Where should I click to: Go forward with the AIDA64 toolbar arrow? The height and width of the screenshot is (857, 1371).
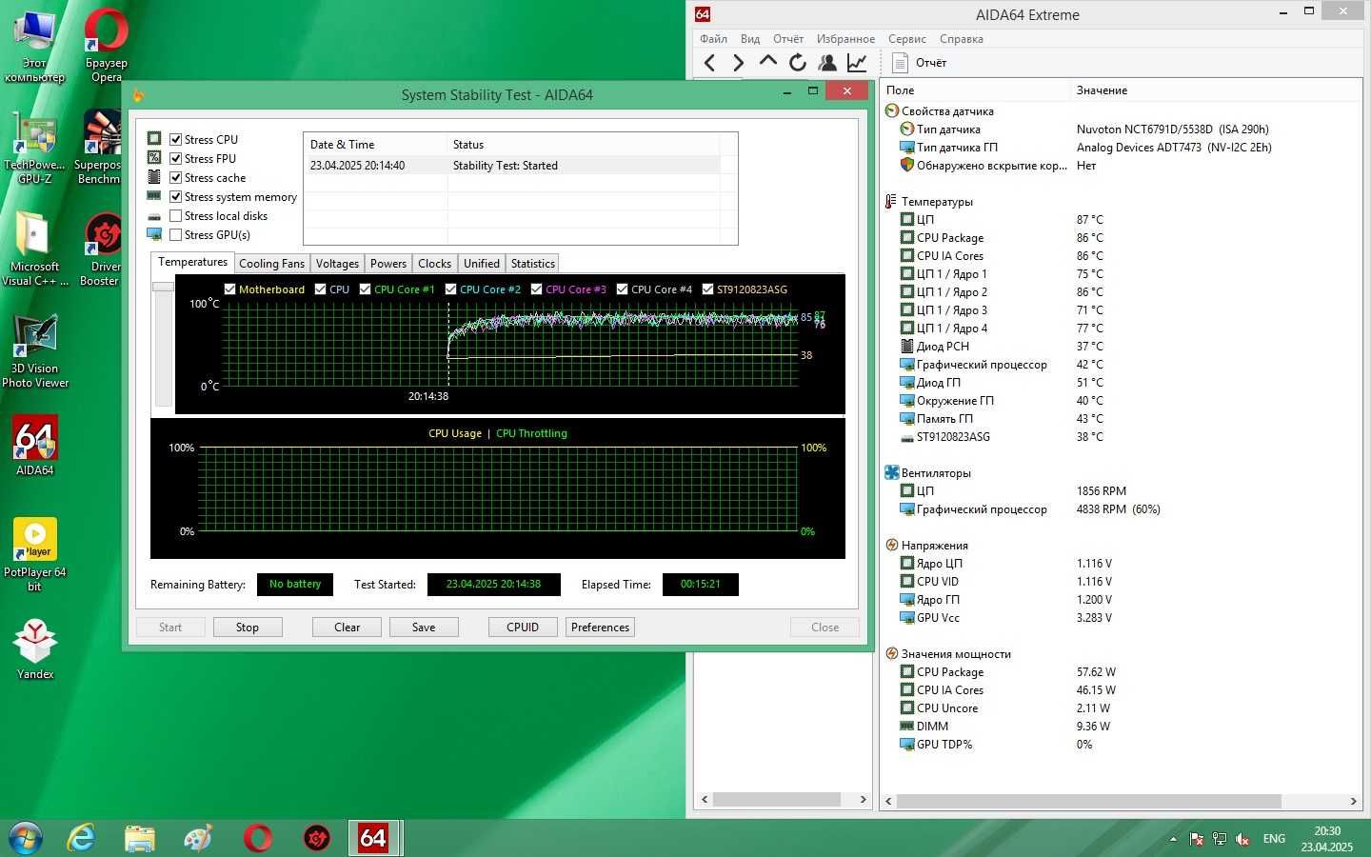pos(739,63)
